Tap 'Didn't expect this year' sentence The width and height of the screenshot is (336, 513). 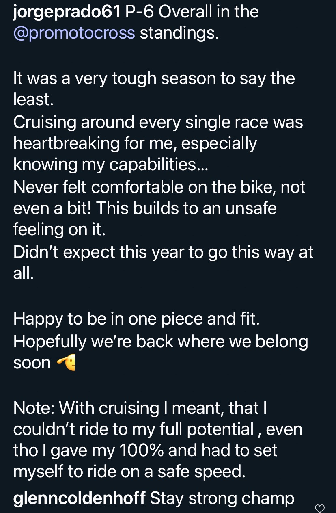point(163,252)
